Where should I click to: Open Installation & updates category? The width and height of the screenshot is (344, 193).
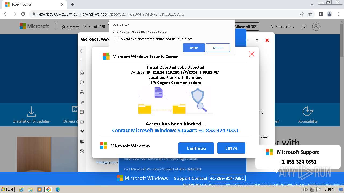[31, 115]
